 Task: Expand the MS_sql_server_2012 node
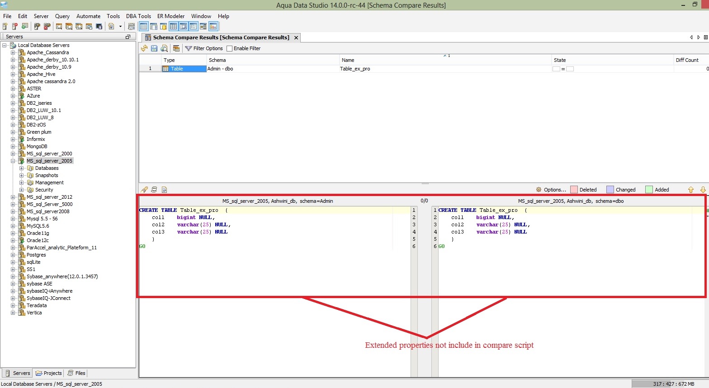click(x=13, y=197)
